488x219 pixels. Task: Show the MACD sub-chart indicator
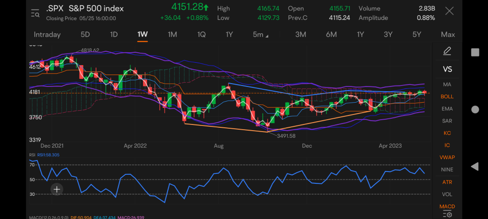tap(447, 206)
